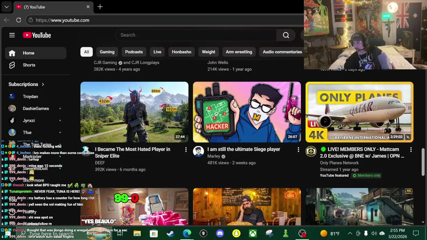Open 'CJR Gaming and CJR Longplays' channel link
427x240 pixels.
click(126, 63)
